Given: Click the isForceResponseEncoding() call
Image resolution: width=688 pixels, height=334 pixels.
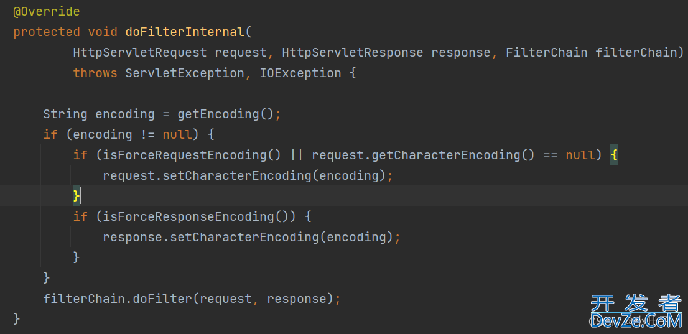Looking at the screenshot, I should pos(200,216).
